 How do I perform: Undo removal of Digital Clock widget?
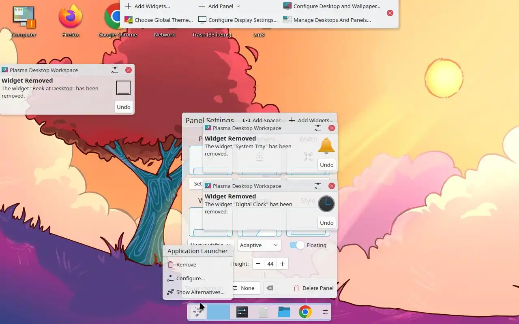(327, 223)
